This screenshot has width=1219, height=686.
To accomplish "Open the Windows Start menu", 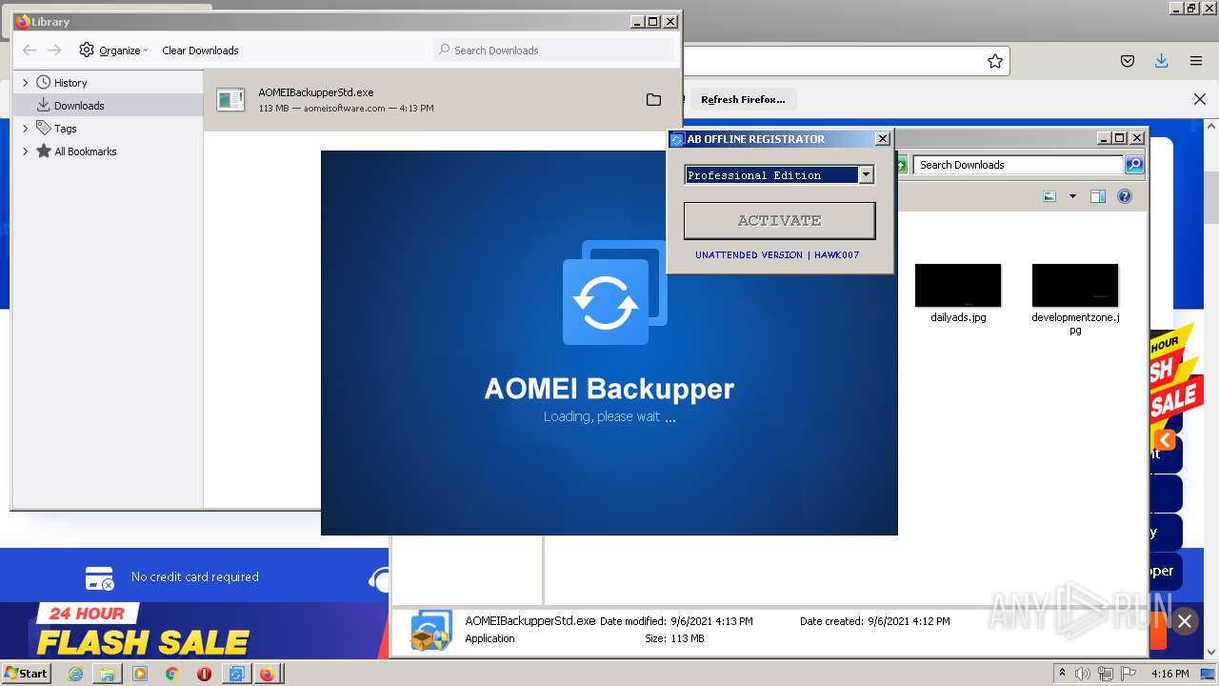I will pos(27,673).
